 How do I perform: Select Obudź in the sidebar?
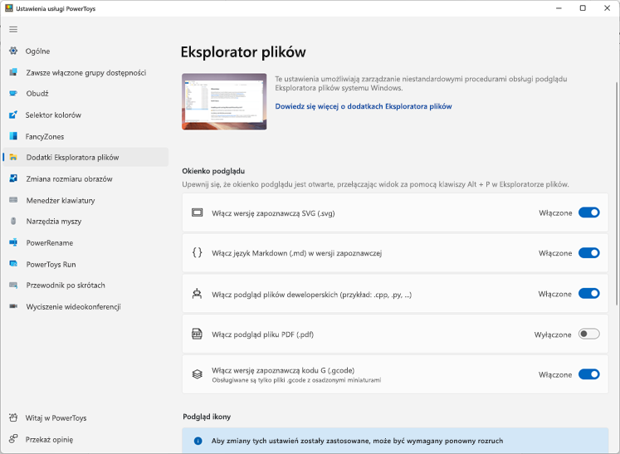[x=85, y=94]
